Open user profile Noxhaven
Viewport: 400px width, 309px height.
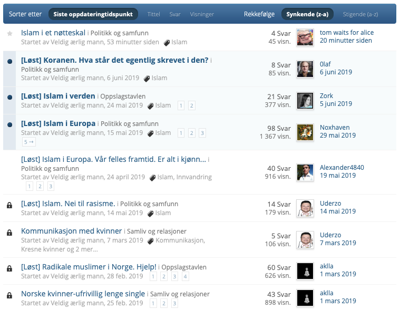point(335,127)
